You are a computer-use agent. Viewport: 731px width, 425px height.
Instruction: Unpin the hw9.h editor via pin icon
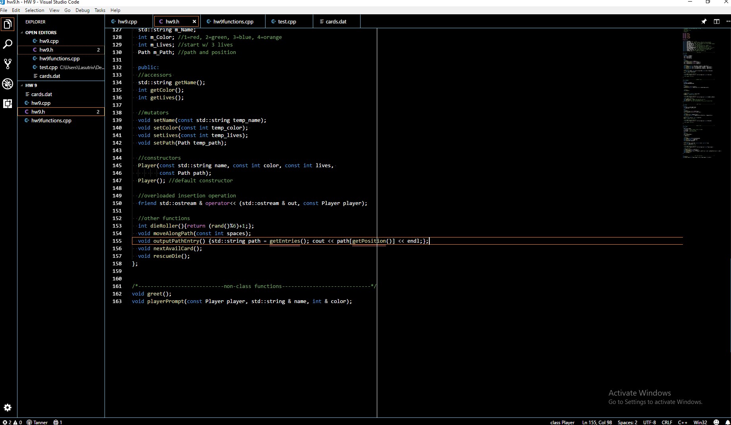(x=704, y=21)
